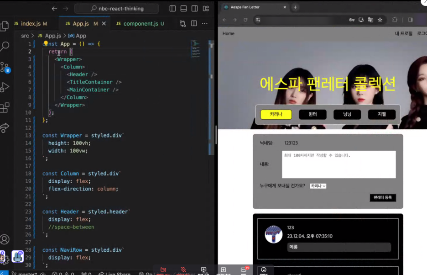Open the Extensions view
Image resolution: width=427 pixels, height=275 pixels.
5,107
